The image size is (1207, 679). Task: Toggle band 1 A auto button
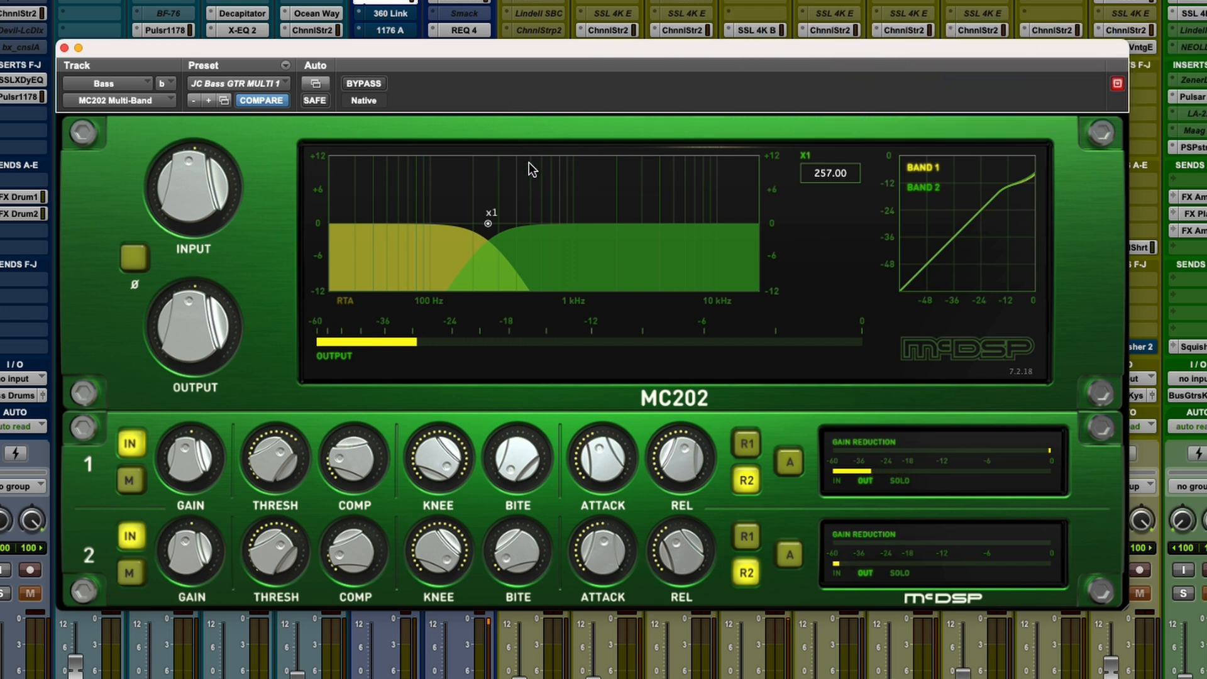click(x=789, y=462)
